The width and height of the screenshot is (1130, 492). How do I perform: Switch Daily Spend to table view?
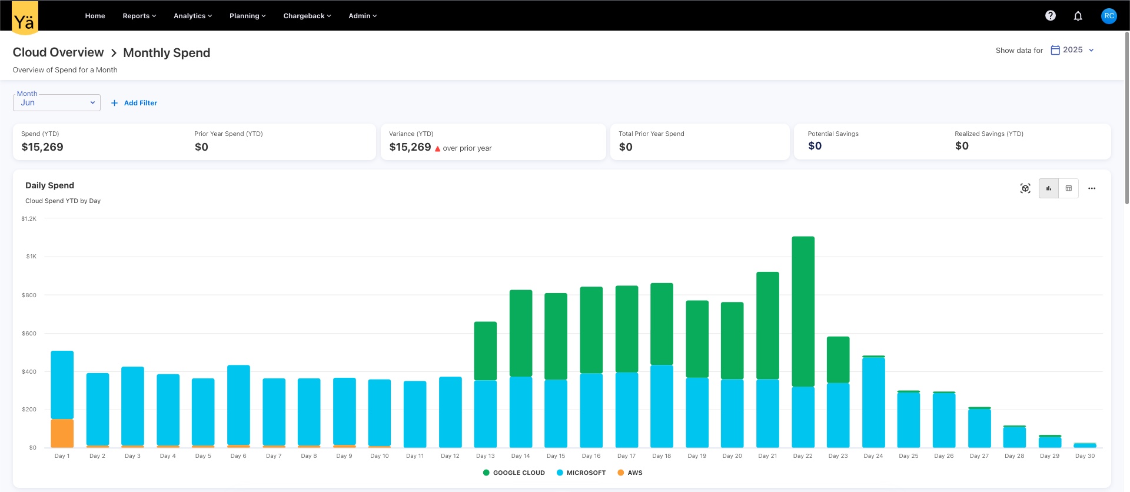point(1069,188)
